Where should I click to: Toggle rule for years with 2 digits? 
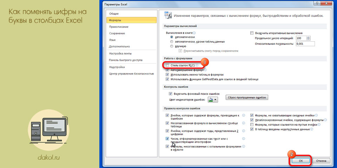point(167,131)
